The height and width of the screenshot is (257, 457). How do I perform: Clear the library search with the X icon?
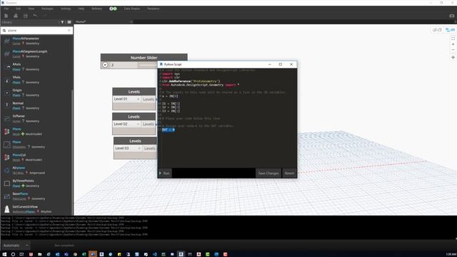69,30
